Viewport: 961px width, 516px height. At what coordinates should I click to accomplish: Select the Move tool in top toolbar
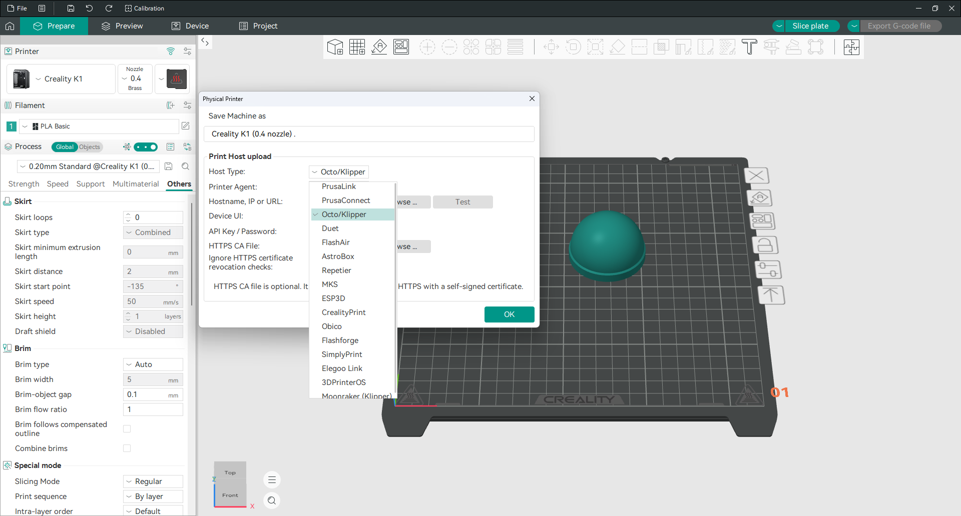coord(551,47)
